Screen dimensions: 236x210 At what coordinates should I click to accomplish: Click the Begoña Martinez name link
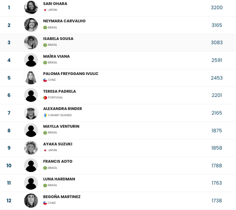62,197
